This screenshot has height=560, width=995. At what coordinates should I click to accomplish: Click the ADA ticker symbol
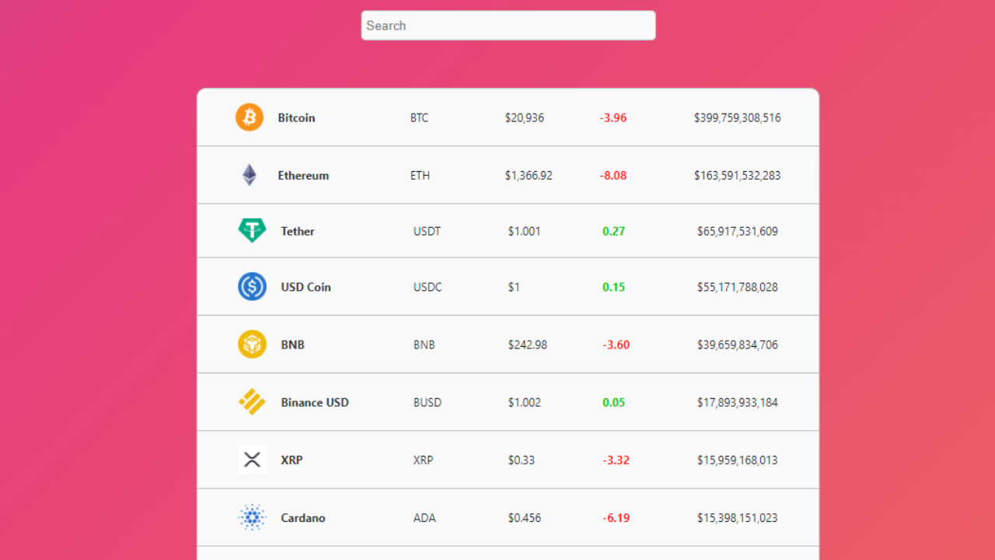pyautogui.click(x=424, y=518)
